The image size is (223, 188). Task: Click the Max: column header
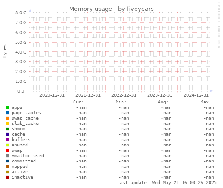click(x=206, y=102)
